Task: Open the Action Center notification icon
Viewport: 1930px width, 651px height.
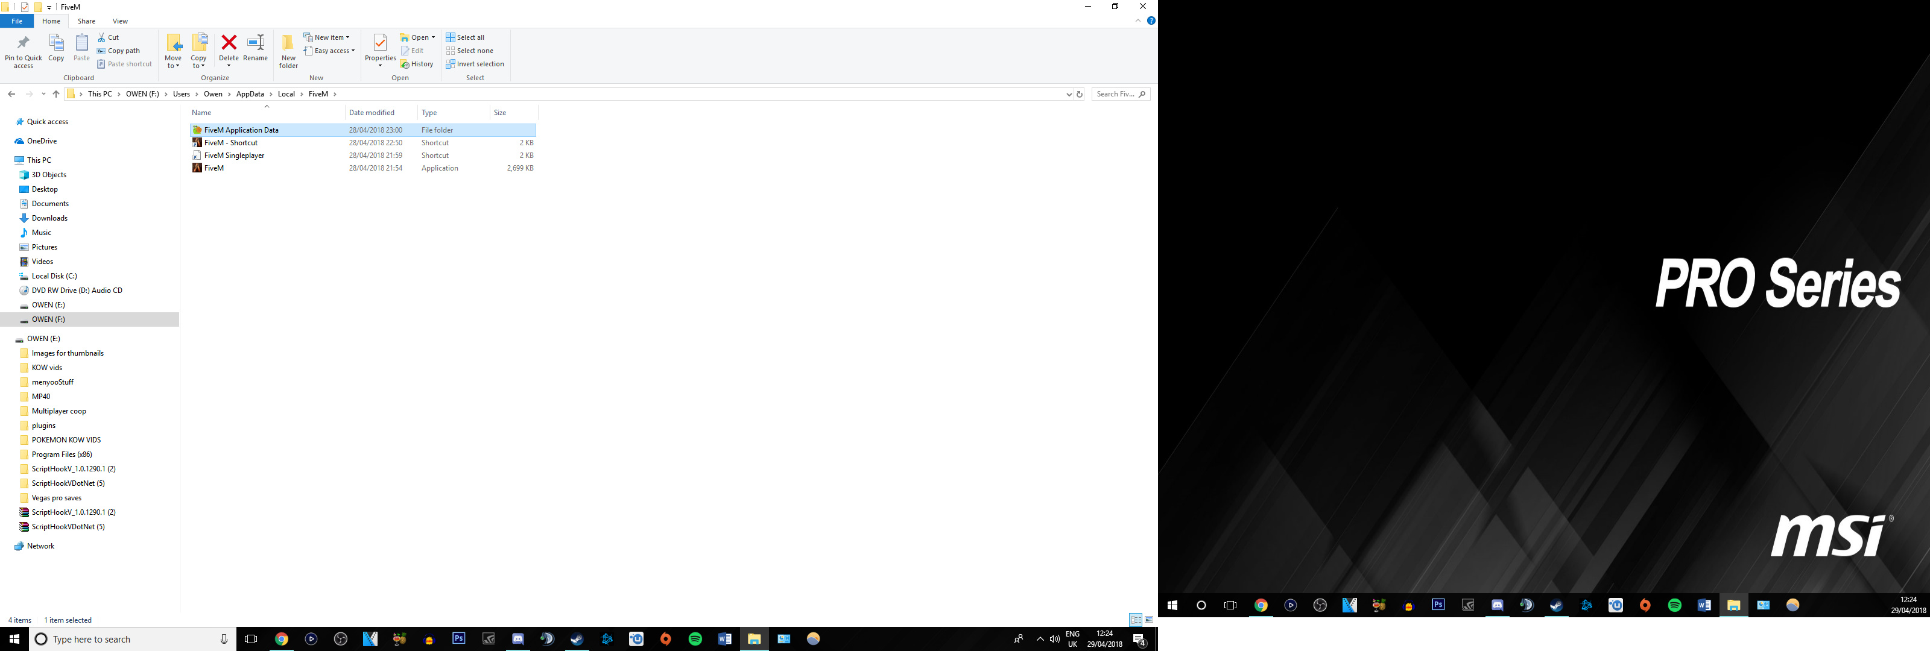Action: point(1139,639)
